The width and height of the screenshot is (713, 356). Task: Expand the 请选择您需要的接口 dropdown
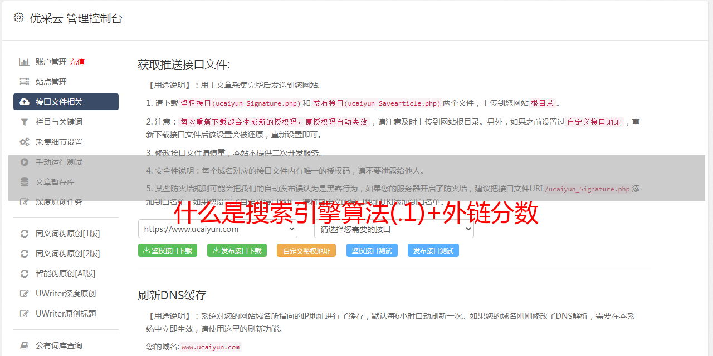[394, 229]
